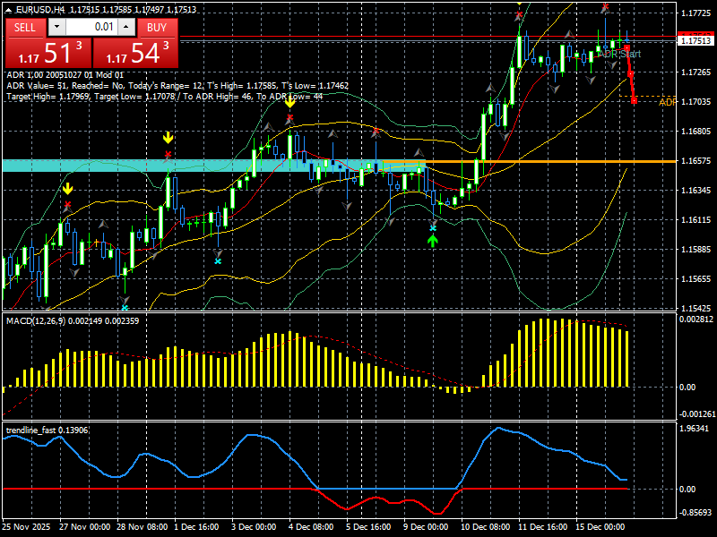717x537 pixels.
Task: Click the "15 Dec 00:00" time axis label
Action: [x=600, y=526]
